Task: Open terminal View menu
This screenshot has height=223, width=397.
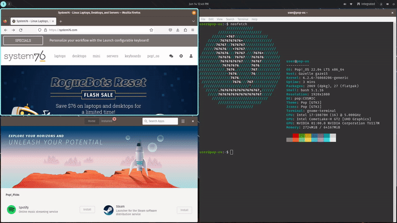Action: coord(219,19)
